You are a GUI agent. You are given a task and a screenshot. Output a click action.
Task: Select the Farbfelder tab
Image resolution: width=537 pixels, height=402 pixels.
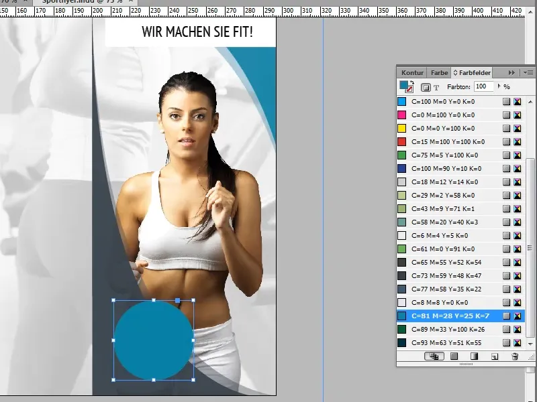coord(472,73)
